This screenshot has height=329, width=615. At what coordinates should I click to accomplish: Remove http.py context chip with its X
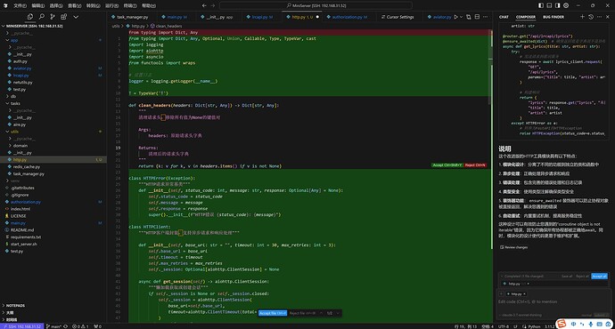pyautogui.click(x=524, y=293)
